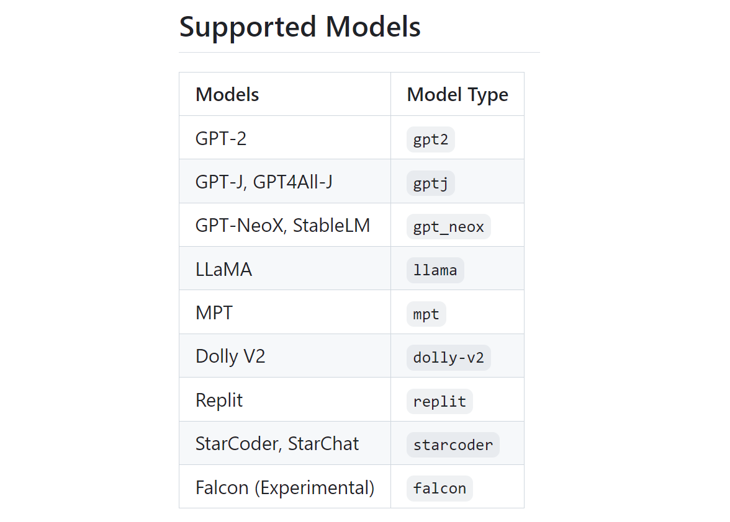This screenshot has height=522, width=730.
Task: Select the "StarCoder, StarChat" cell
Action: tap(277, 443)
